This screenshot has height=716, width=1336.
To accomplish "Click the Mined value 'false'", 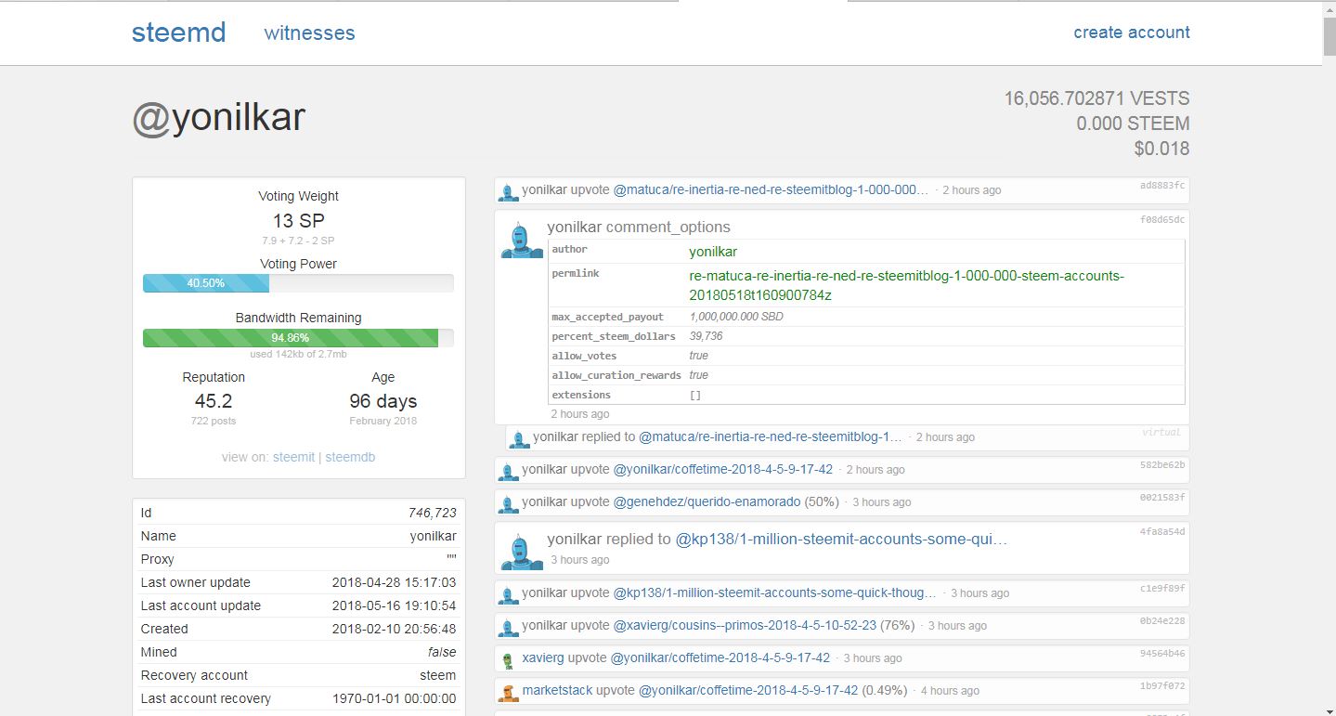I will click(442, 652).
